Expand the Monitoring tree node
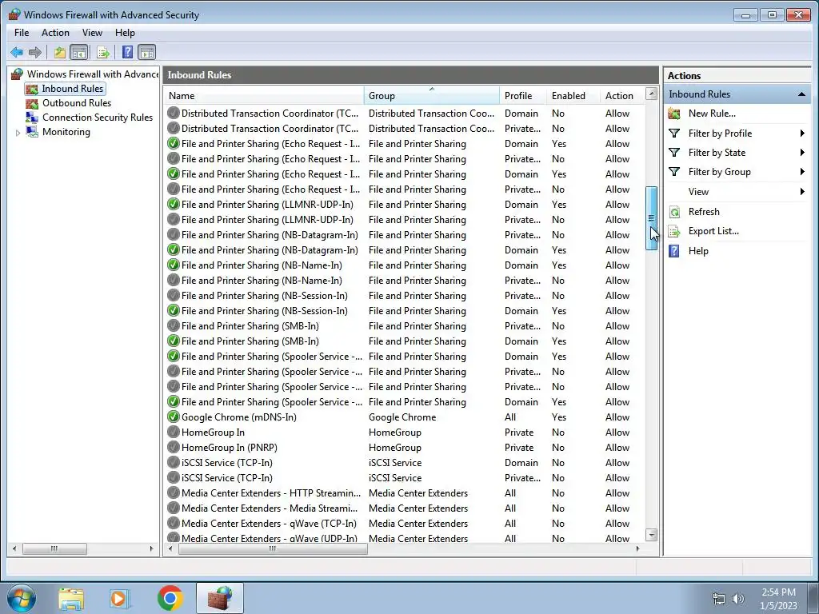Viewport: 819px width, 614px height. click(18, 133)
